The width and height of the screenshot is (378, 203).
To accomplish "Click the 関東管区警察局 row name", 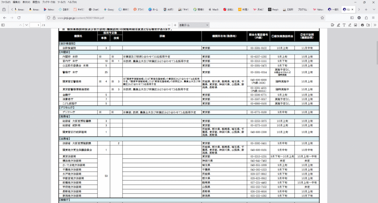I will click(x=72, y=82).
